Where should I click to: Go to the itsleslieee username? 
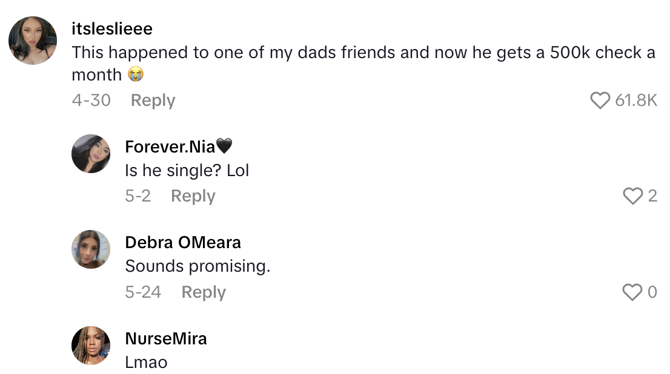[111, 28]
